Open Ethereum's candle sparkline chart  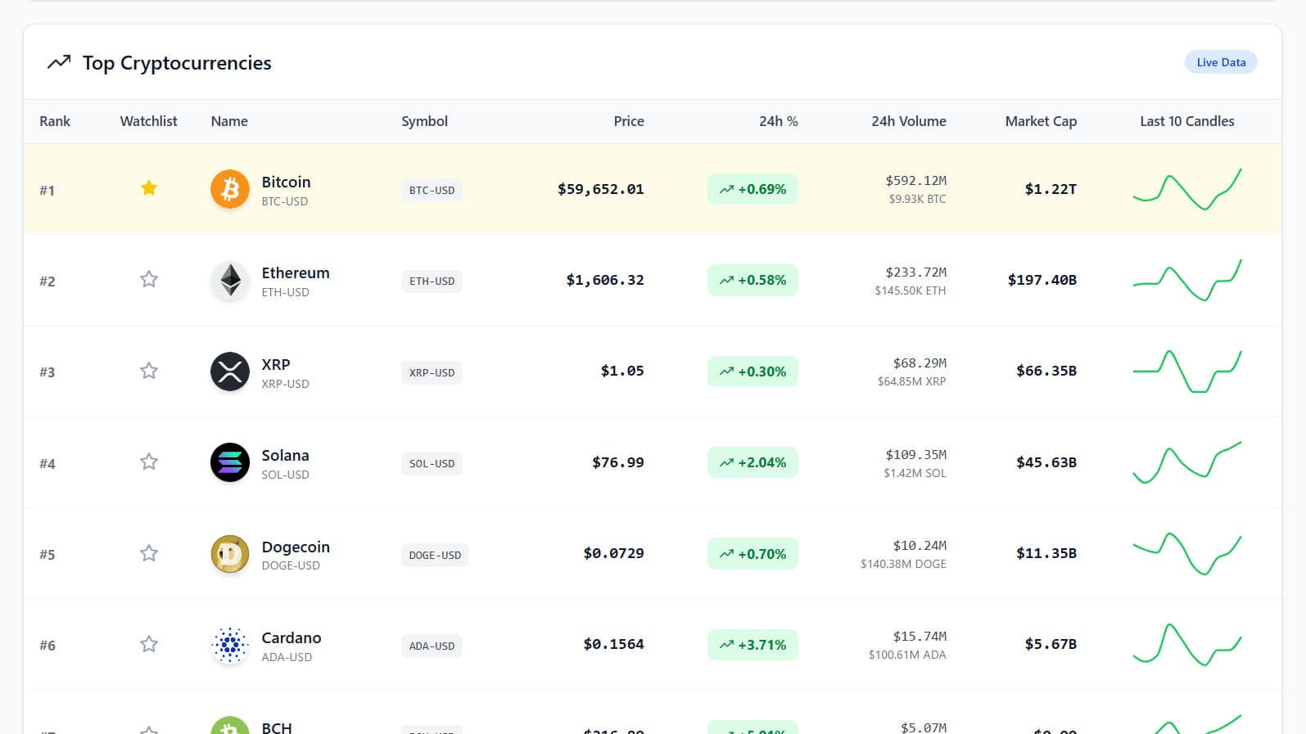1187,280
